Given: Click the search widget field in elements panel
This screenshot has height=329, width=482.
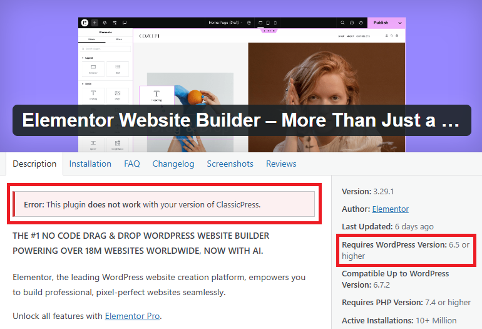Looking at the screenshot, I should (105, 49).
